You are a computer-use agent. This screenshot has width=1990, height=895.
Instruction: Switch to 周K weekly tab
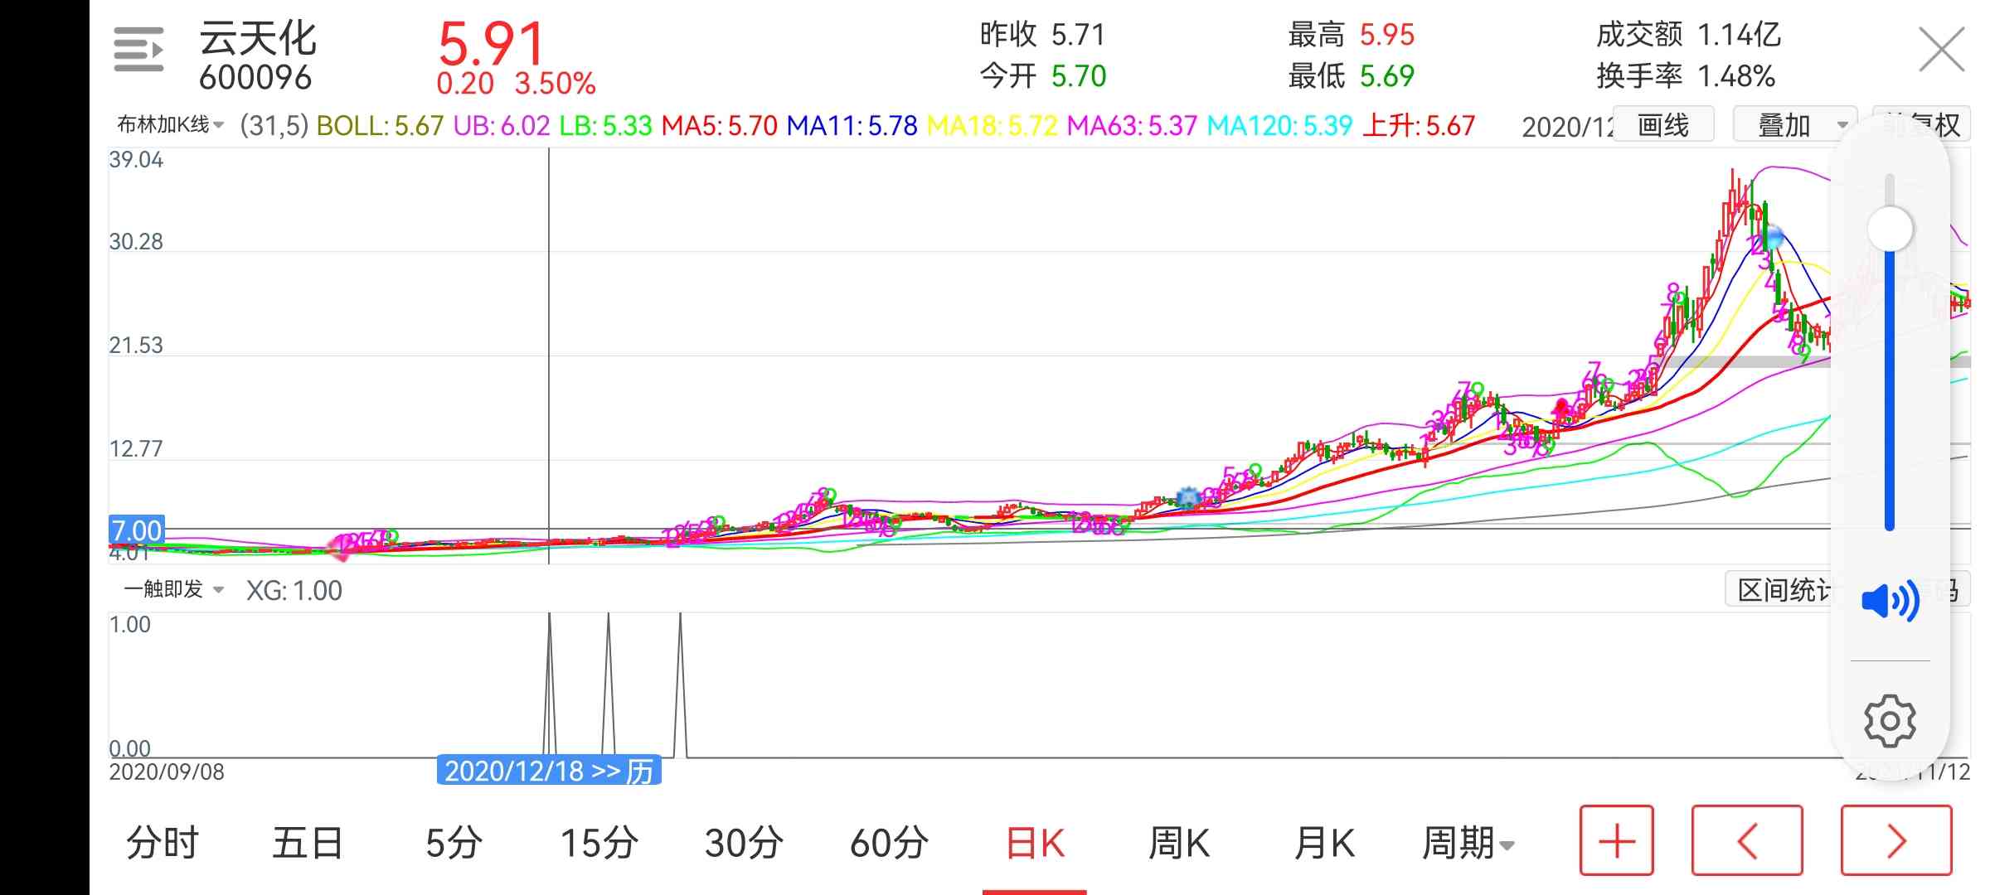(1178, 844)
